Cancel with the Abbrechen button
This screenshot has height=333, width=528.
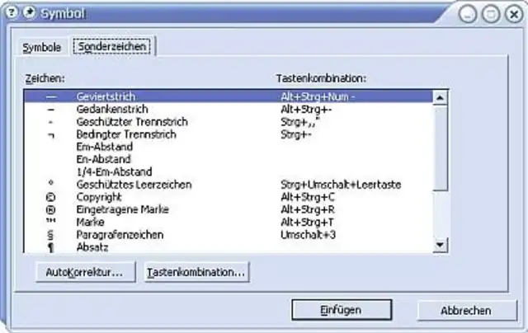465,311
